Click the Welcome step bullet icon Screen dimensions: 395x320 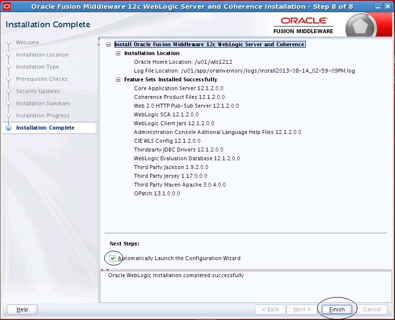9,42
